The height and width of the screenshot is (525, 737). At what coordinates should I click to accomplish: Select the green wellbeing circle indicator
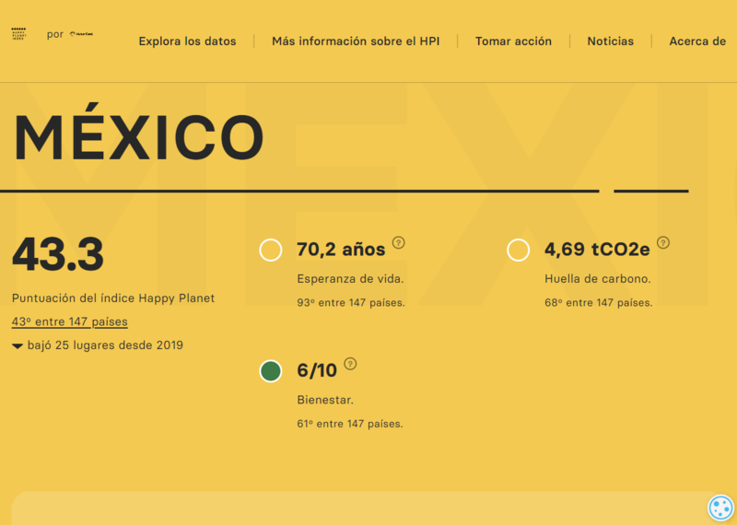[271, 371]
